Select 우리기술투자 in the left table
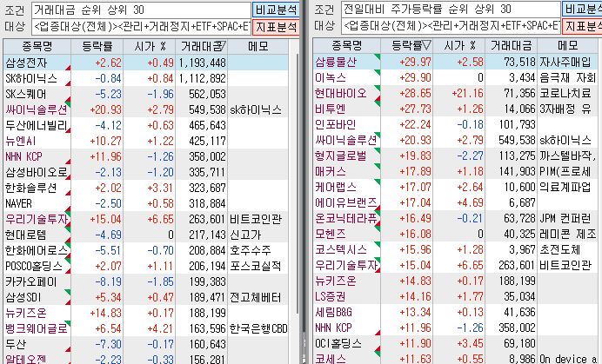 pyautogui.click(x=146, y=219)
